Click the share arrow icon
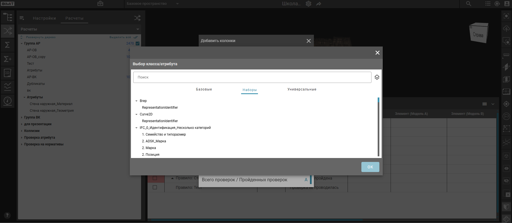The width and height of the screenshot is (512, 223). click(x=318, y=4)
